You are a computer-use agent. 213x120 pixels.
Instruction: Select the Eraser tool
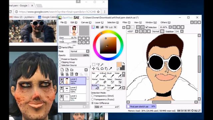pyautogui.click(x=103, y=81)
